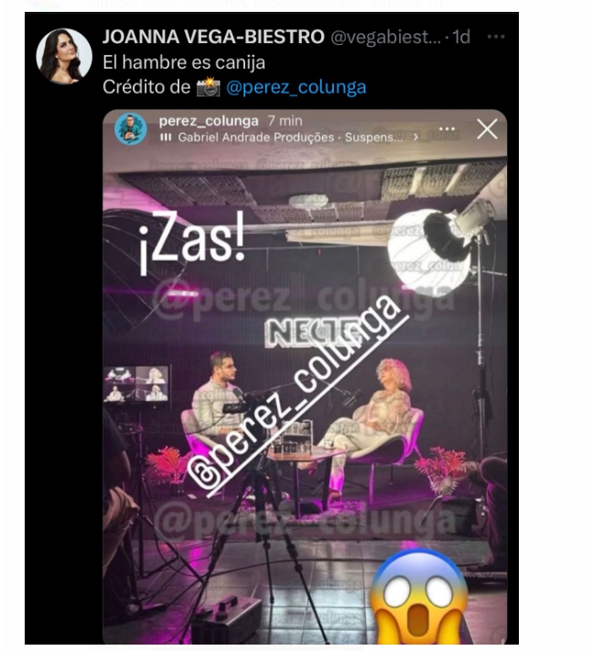
Task: Click the scared face emoji sticker
Action: tap(419, 596)
